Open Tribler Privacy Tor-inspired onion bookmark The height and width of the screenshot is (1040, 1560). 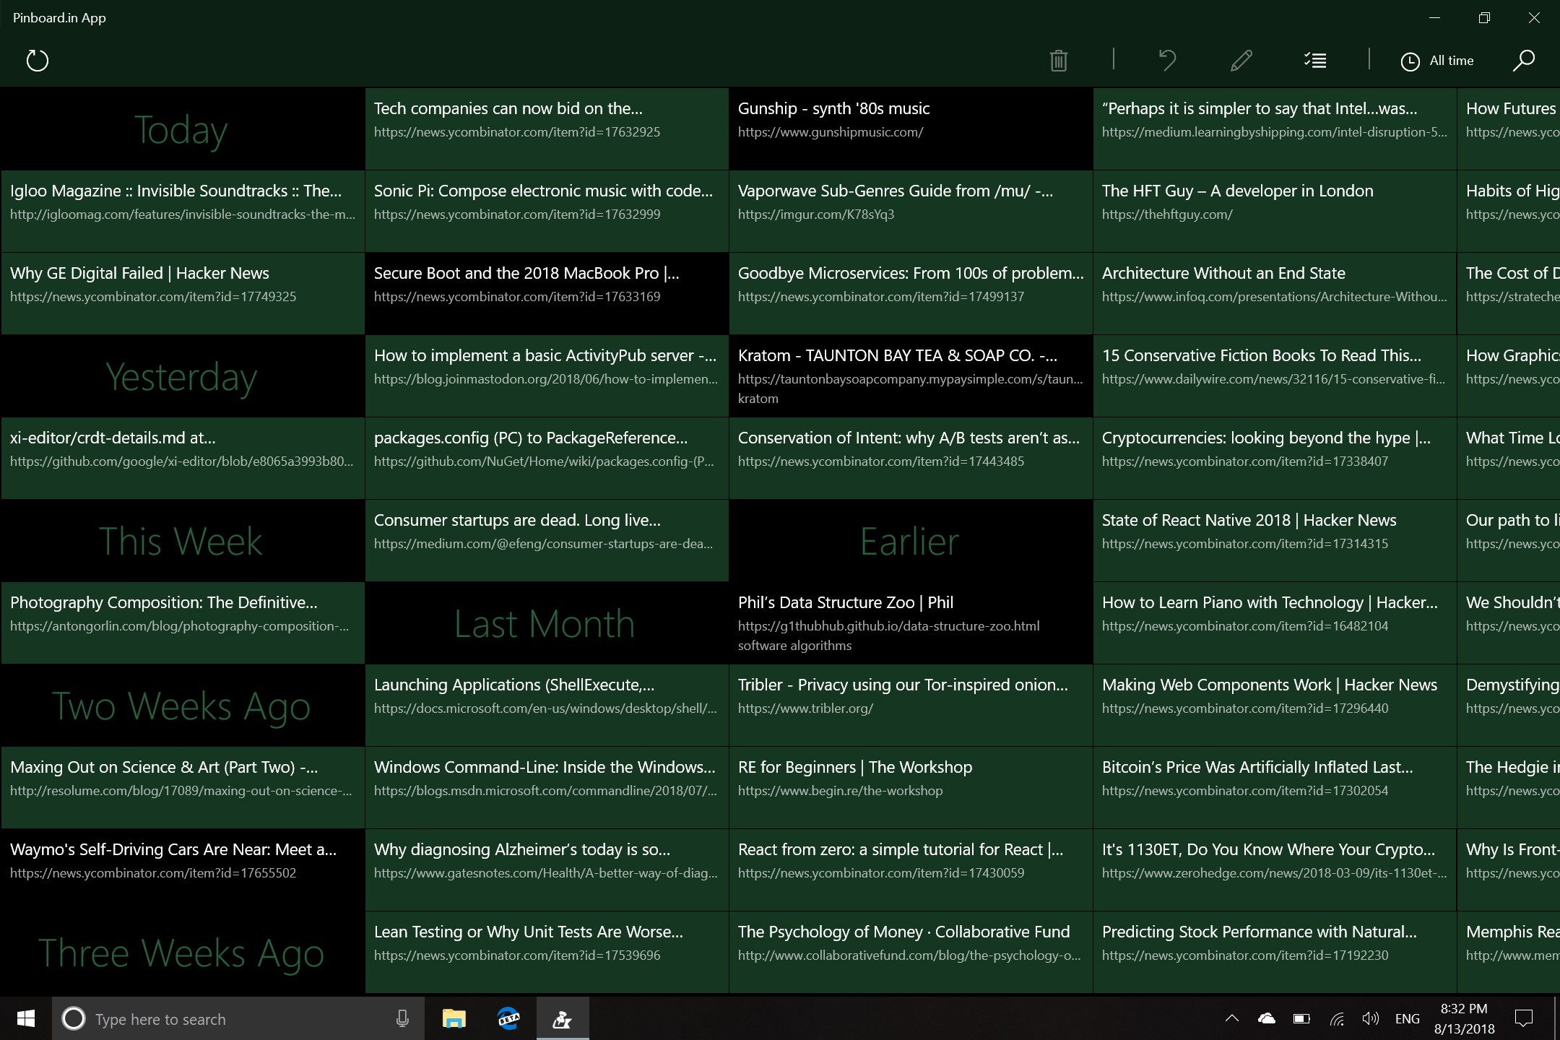point(910,706)
